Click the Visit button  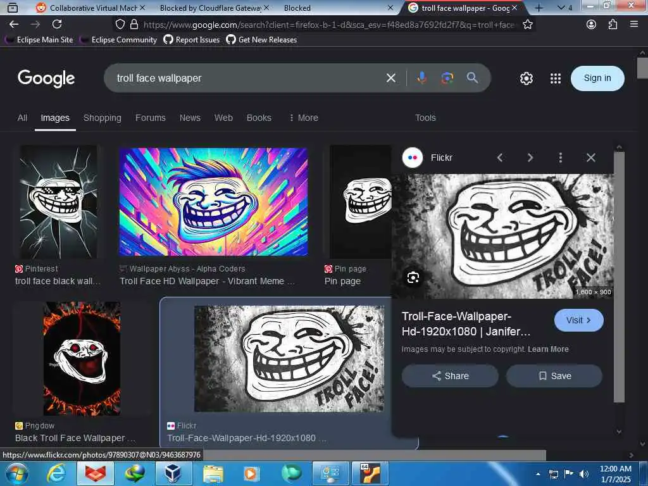point(578,320)
